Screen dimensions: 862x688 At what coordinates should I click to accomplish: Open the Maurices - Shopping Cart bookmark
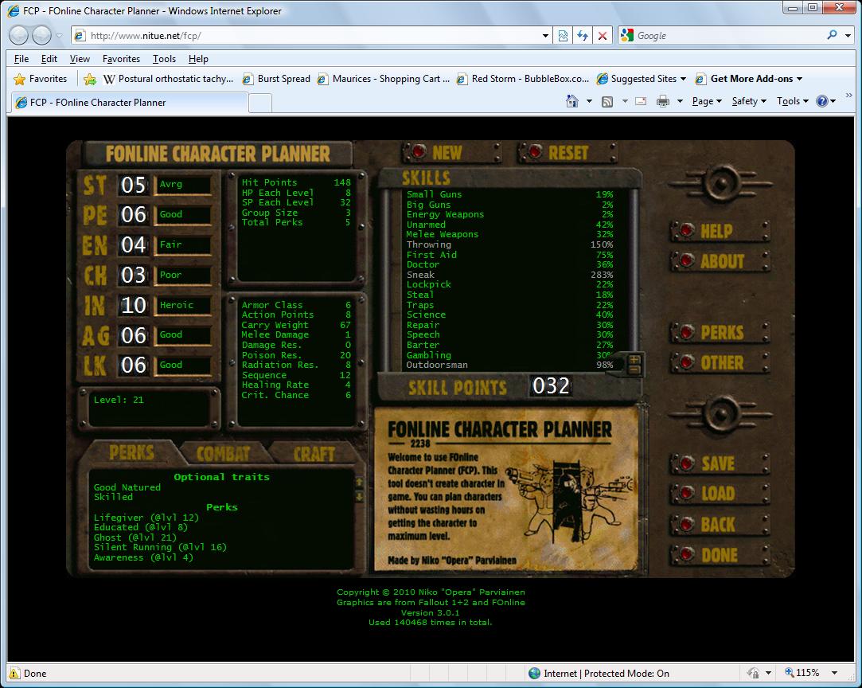384,79
